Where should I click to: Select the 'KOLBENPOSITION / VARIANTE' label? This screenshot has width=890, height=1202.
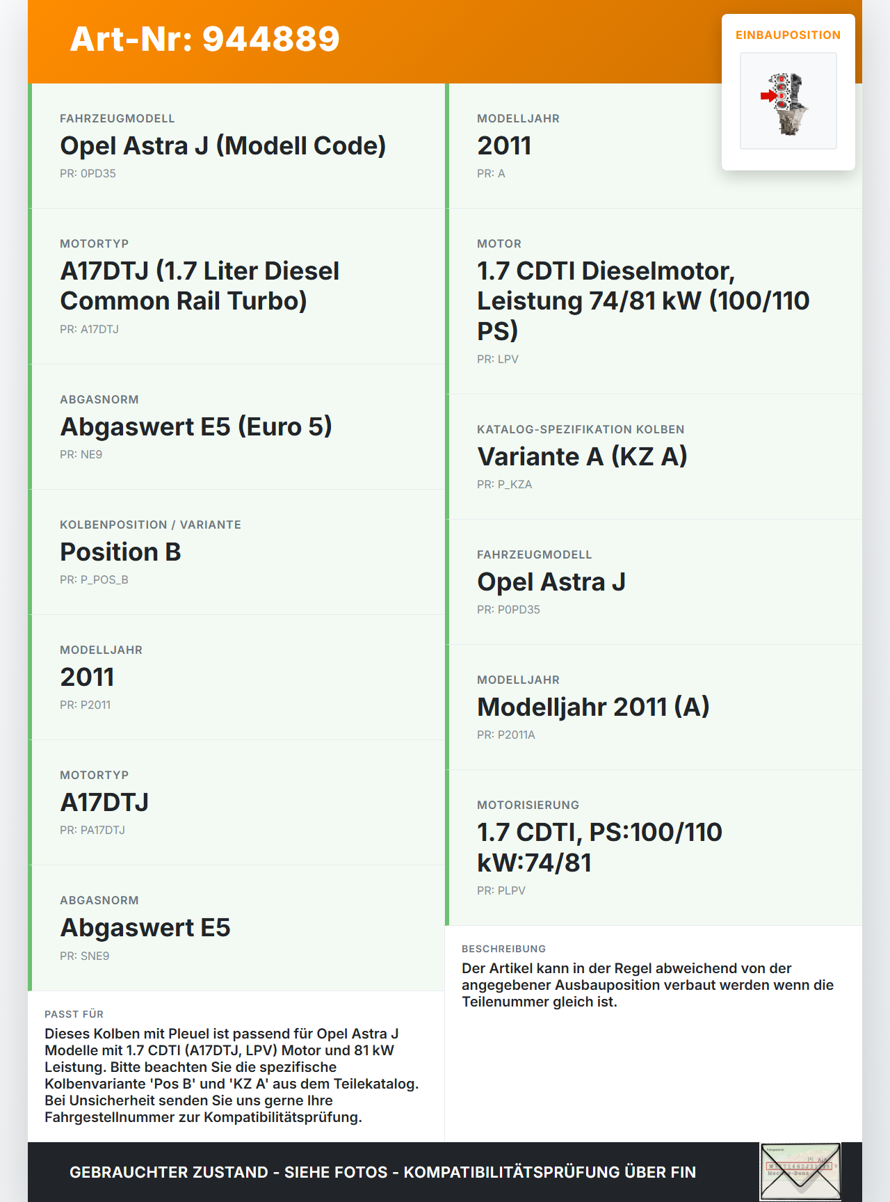pyautogui.click(x=150, y=524)
